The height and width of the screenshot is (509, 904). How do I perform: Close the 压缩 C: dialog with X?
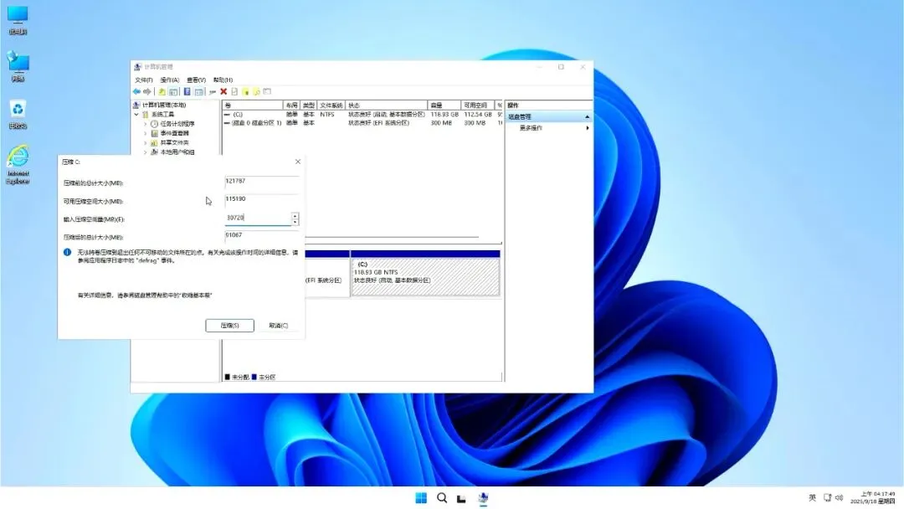click(x=298, y=162)
